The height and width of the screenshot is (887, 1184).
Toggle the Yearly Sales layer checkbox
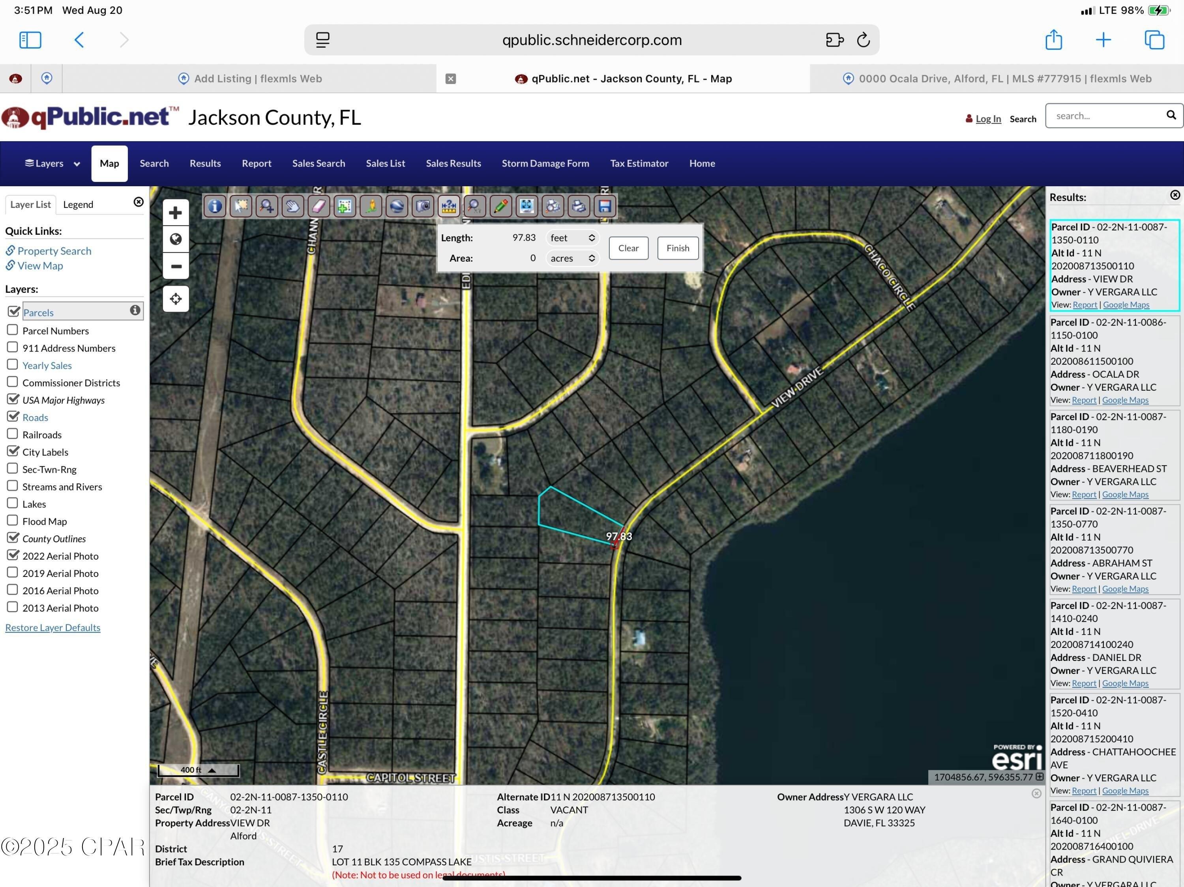12,364
